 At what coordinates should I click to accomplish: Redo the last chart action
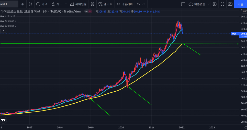click(x=144, y=4)
